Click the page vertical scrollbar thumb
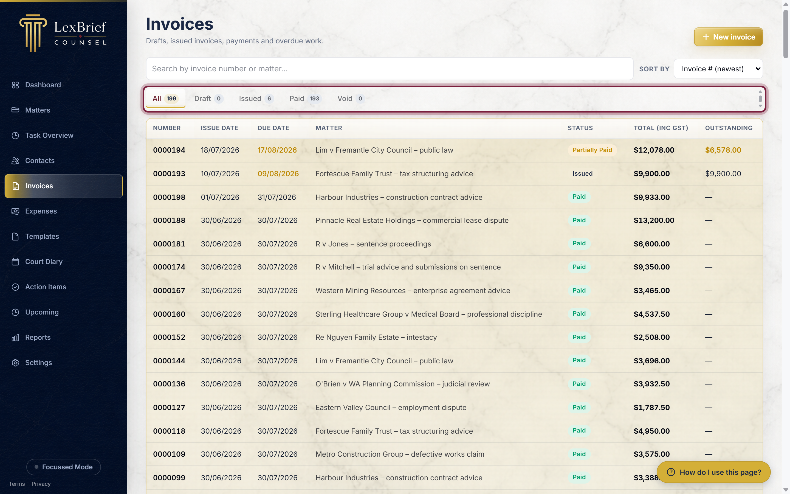This screenshot has height=494, width=790. (x=786, y=34)
